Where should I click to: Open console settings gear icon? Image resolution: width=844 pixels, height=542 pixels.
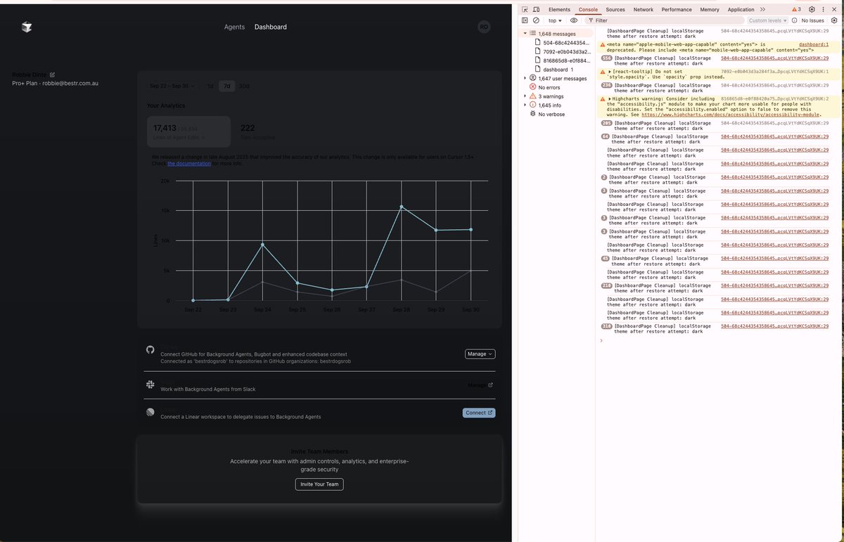834,20
